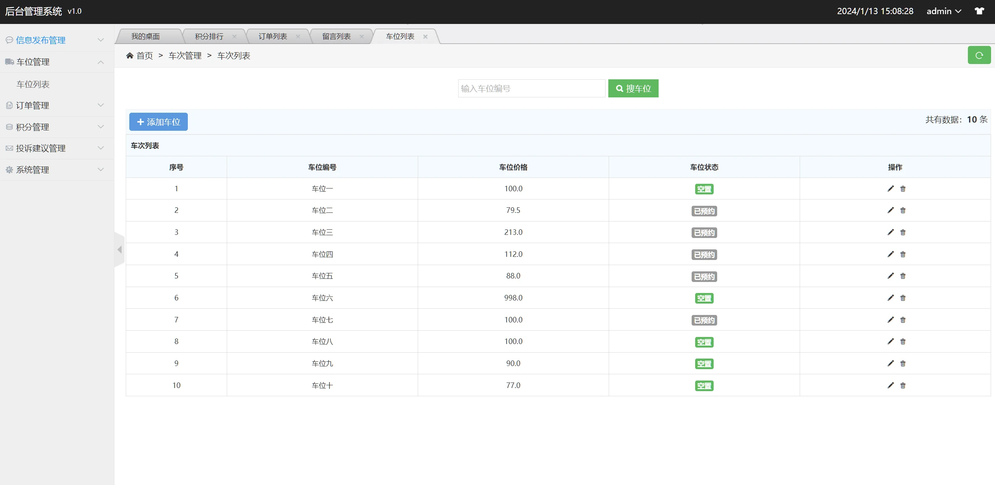This screenshot has height=485, width=995.
Task: Edit 车位二 with its pencil icon
Action: click(890, 210)
